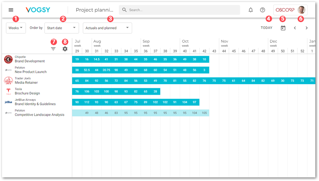Screen dimensions: 319x181
Task: Click the Chipotle logo icon
Action: coord(8,59)
